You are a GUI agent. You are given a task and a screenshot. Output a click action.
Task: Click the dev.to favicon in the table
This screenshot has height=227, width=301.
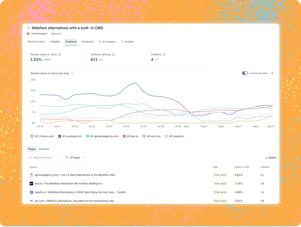pyautogui.click(x=31, y=184)
